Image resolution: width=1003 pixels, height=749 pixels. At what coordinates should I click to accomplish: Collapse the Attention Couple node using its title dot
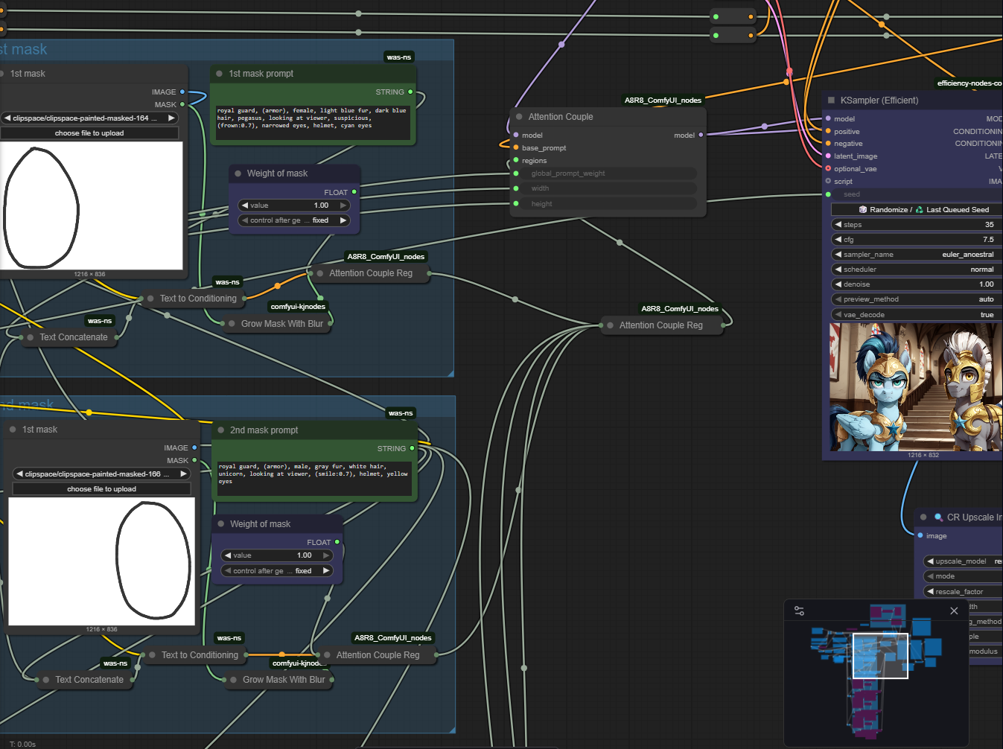point(519,117)
